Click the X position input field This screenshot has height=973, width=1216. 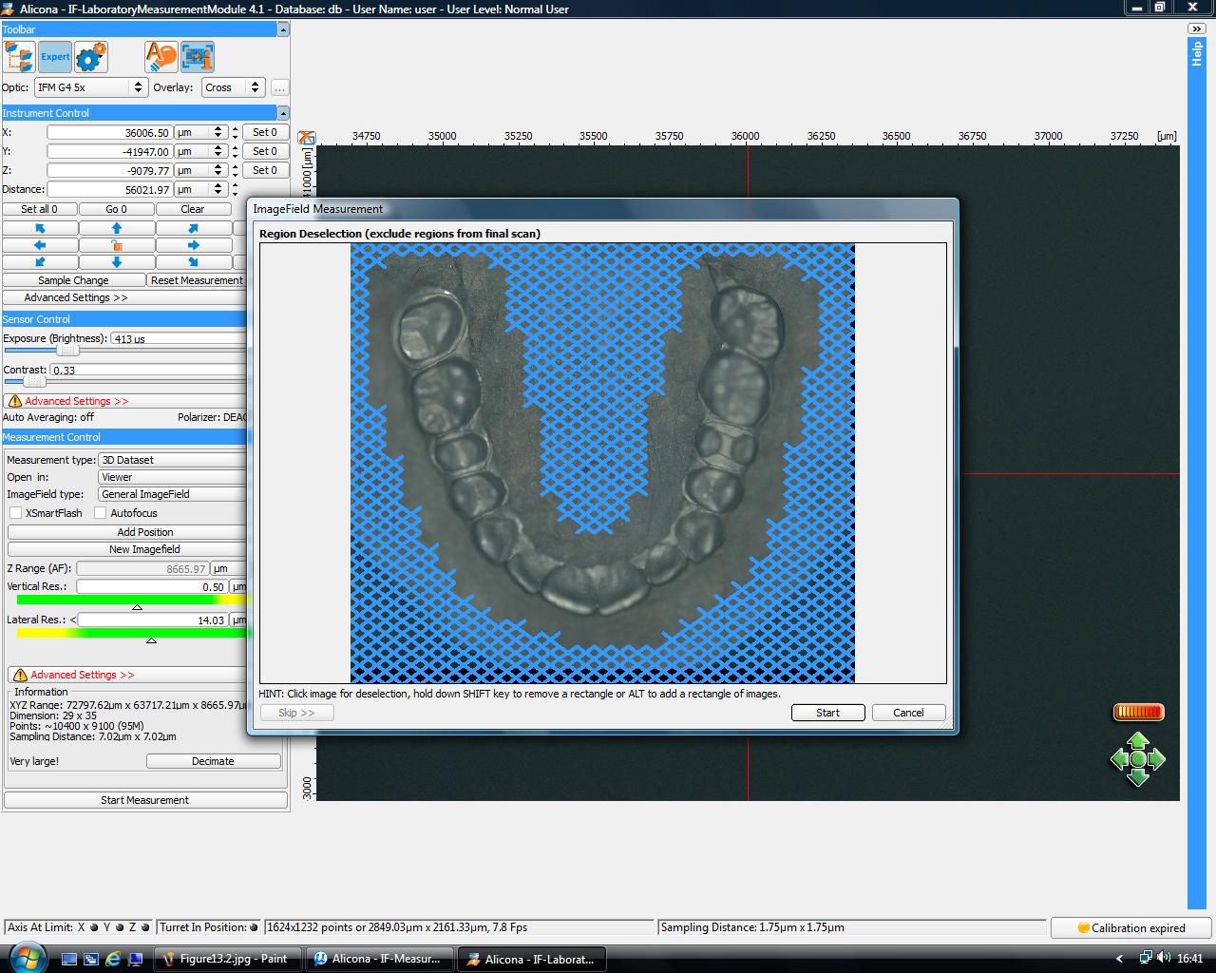[x=109, y=133]
